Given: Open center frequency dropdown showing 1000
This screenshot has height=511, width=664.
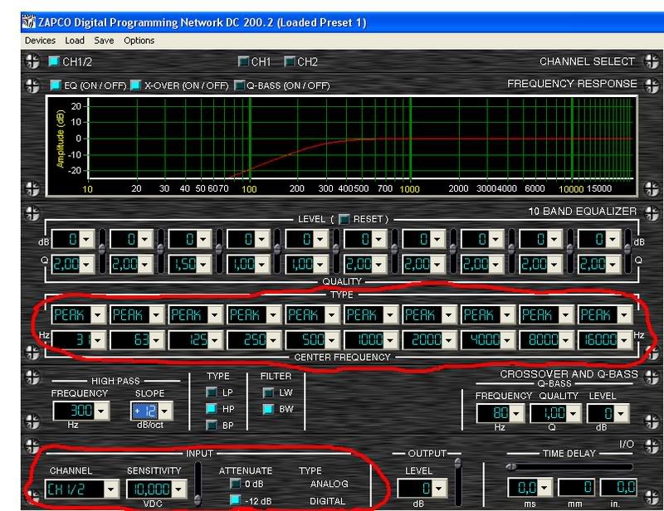Looking at the screenshot, I should point(390,340).
